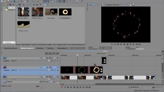This screenshot has height=92, width=164.
Task: Create a new project from the toolbar
Action: tap(2, 1)
